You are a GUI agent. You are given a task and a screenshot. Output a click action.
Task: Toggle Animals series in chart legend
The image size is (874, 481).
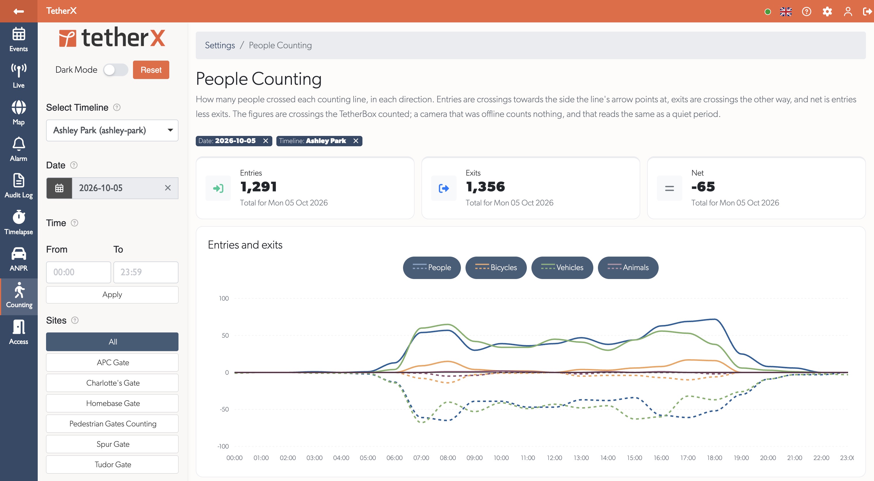[628, 268]
